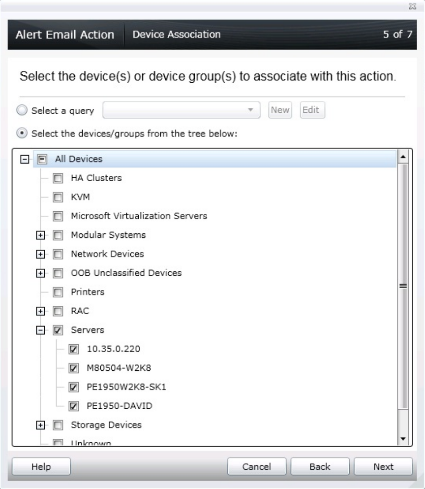This screenshot has height=489, width=425.
Task: Uncheck the M80504-W2K8 checkbox
Action: click(73, 368)
